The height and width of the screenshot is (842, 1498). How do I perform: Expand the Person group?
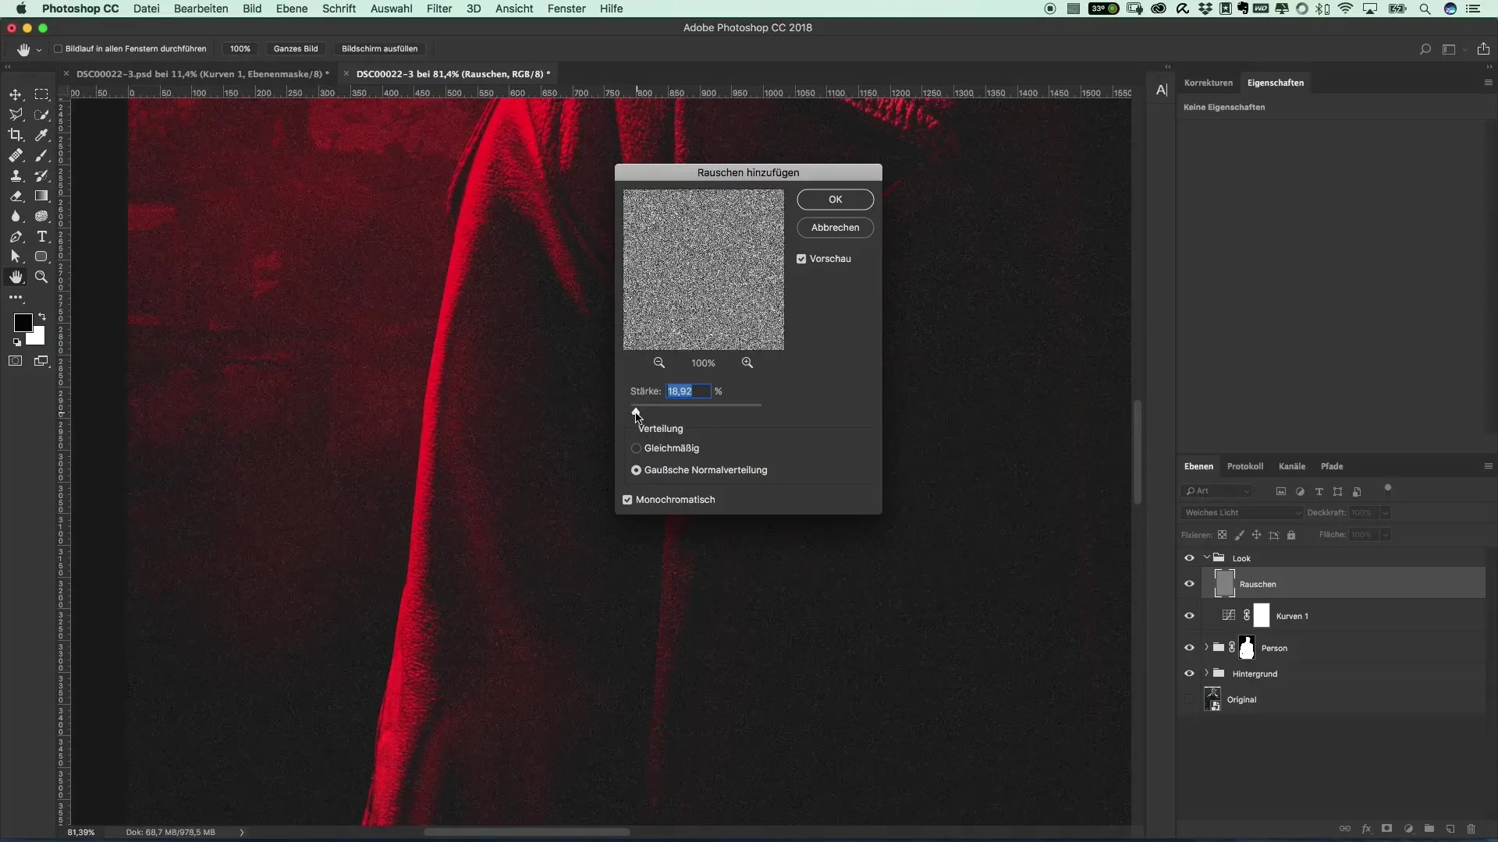pyautogui.click(x=1206, y=647)
